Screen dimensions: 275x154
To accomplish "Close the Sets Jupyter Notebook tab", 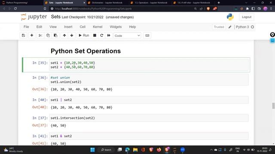I will [84, 3].
